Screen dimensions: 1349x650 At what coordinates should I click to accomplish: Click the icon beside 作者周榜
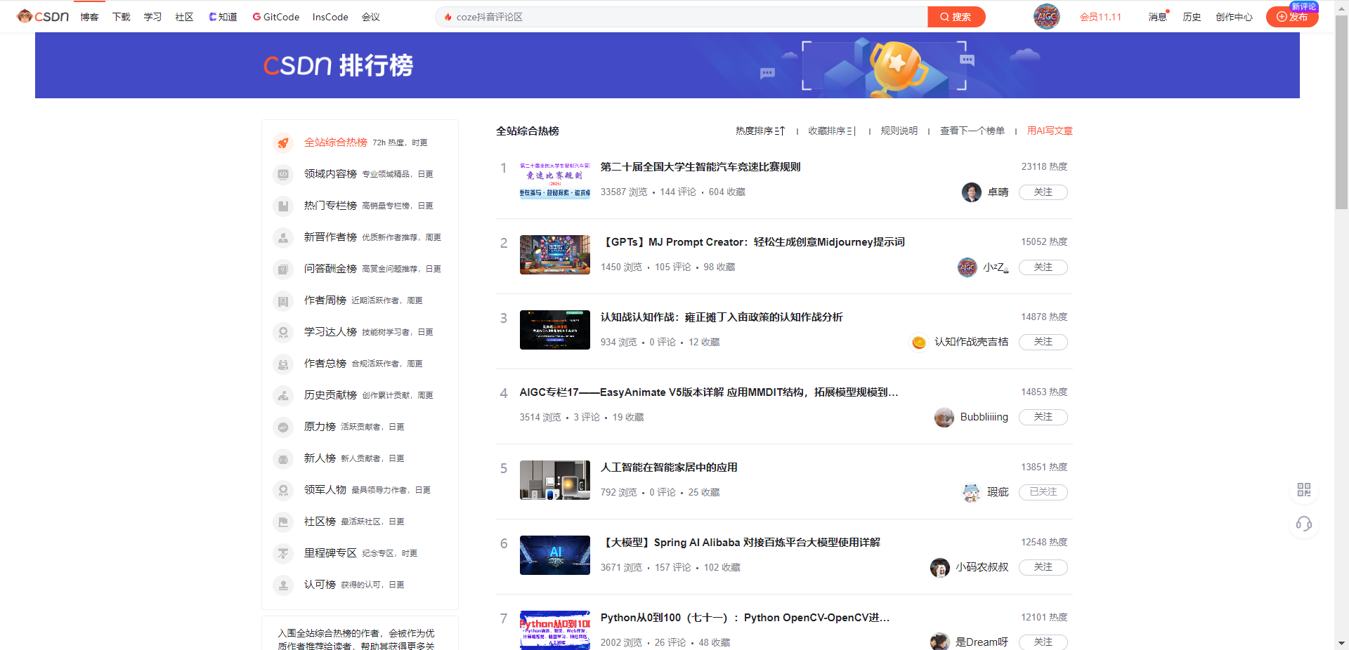click(283, 300)
